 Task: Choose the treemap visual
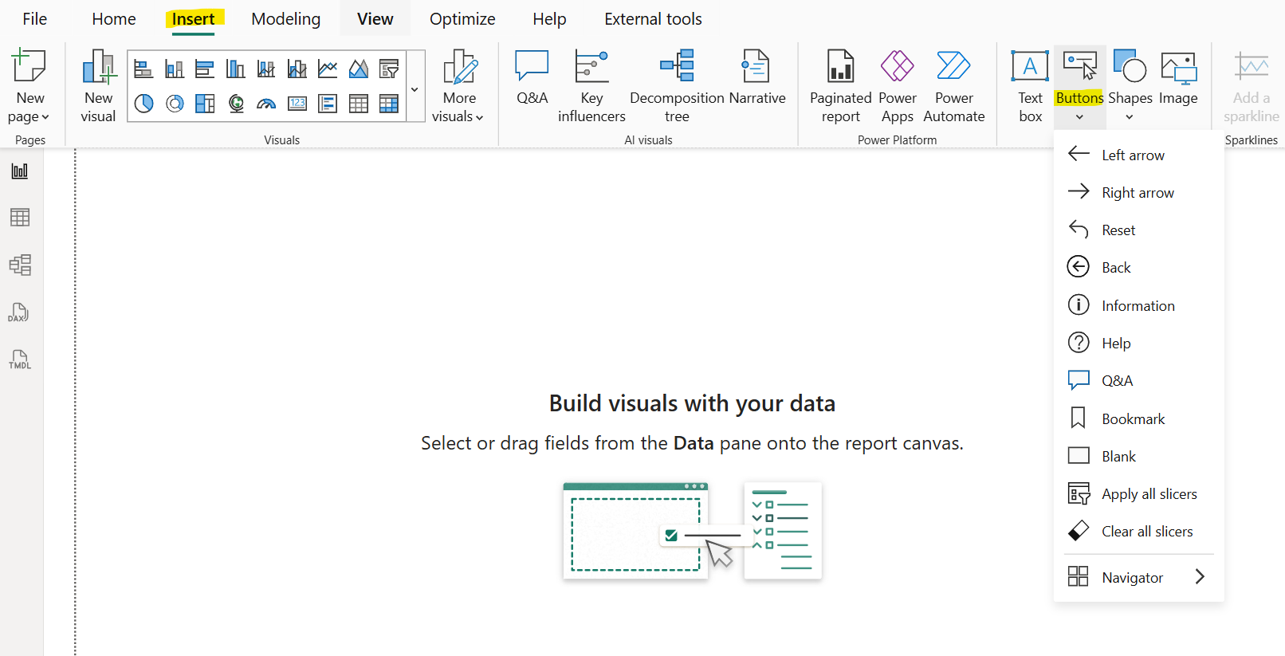coord(205,103)
